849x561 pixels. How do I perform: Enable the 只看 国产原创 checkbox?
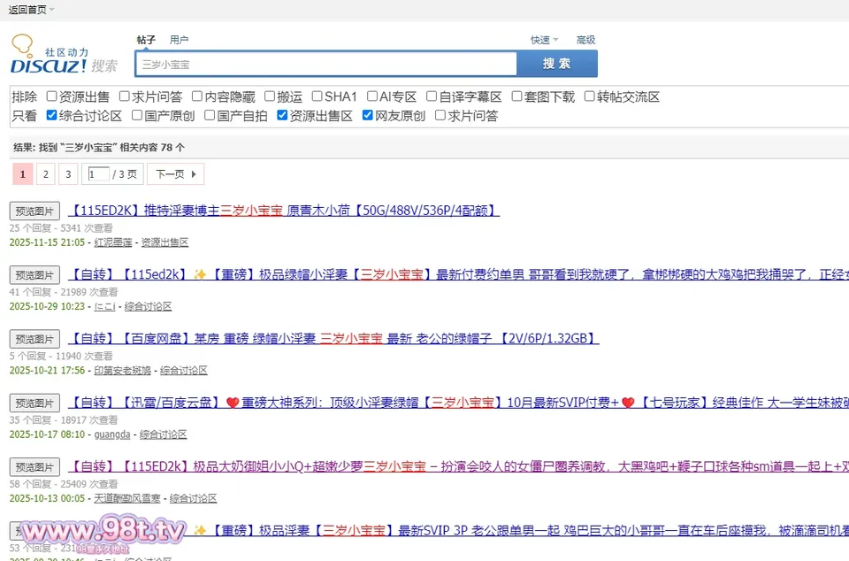138,115
